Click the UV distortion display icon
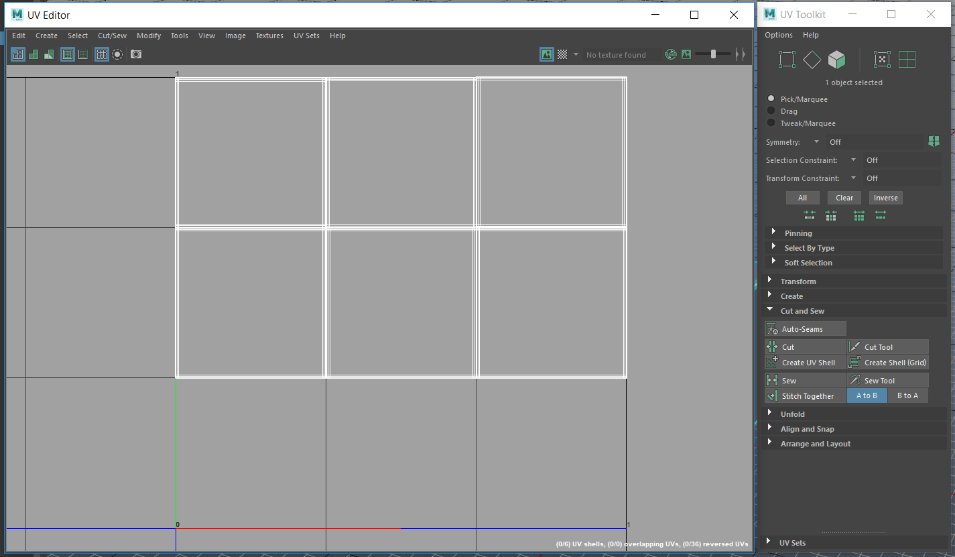The image size is (955, 557). 49,54
